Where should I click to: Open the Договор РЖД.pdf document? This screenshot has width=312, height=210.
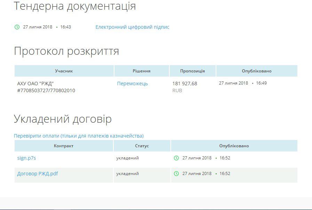38,174
